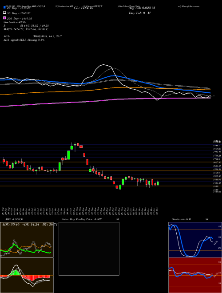Click the last green candlestick on the chart

click(158, 183)
